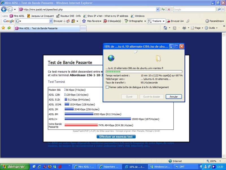Open Favorites Center star icon
Image resolution: width=226 pixels, height=170 pixels.
click(3, 28)
